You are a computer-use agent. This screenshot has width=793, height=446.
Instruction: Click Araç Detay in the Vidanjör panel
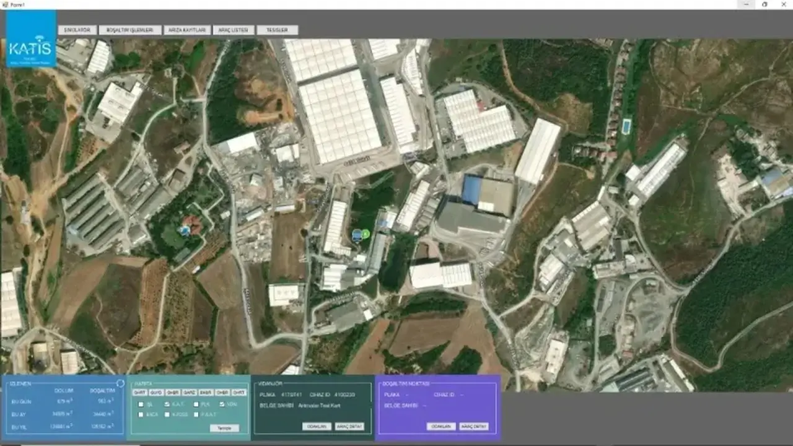pyautogui.click(x=349, y=426)
